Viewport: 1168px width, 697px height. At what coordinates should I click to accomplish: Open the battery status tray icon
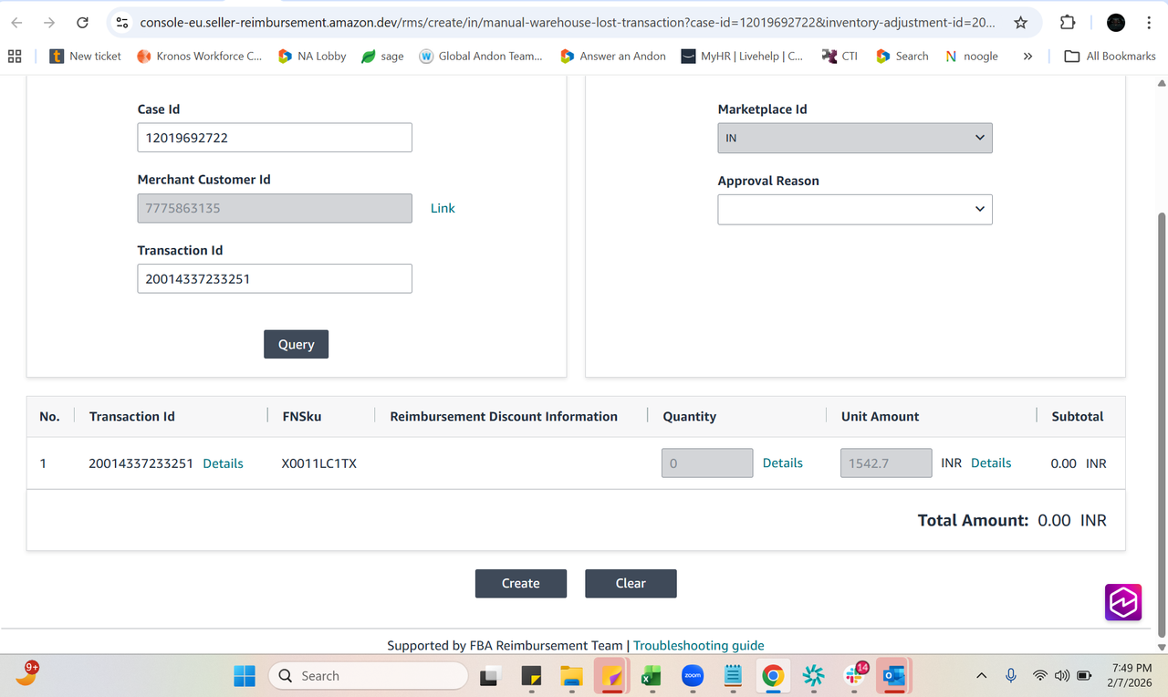[x=1084, y=675]
